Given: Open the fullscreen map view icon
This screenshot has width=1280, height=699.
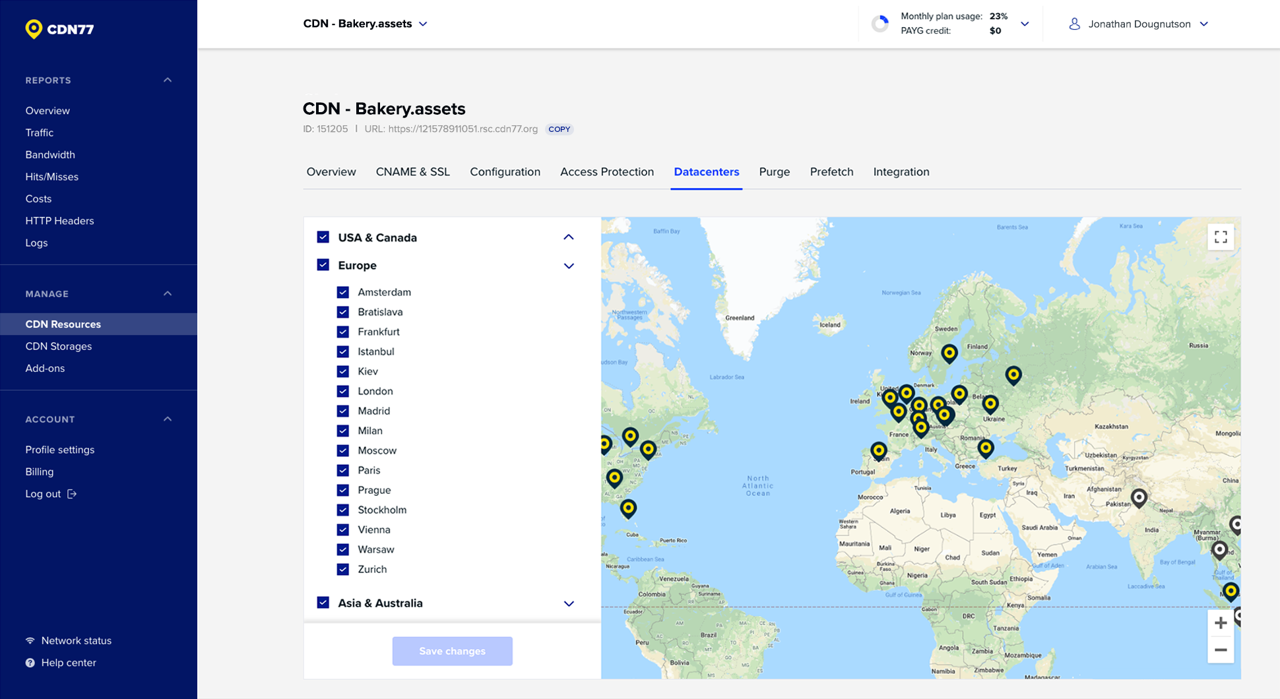Looking at the screenshot, I should pos(1221,236).
